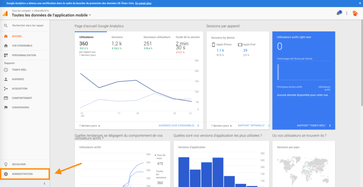Open the '7 derniers jours' dropdown in device card
363x187 pixels.
[x=222, y=126]
